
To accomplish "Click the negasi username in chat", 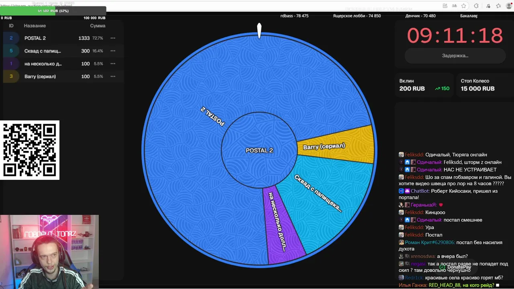I will click(x=418, y=264).
